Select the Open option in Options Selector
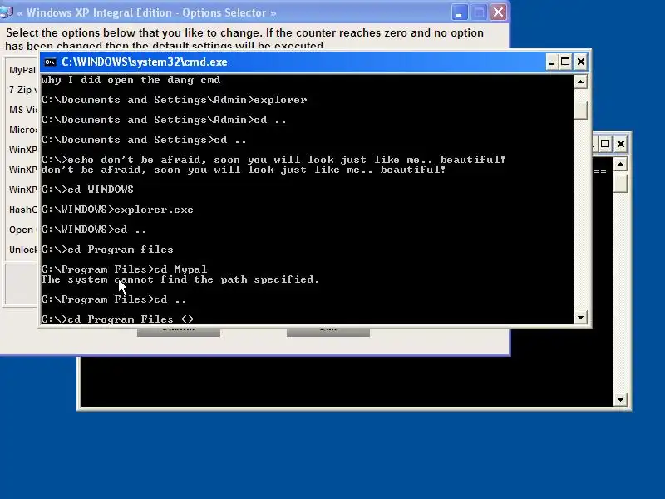Viewport: 665px width, 499px height. coord(22,230)
